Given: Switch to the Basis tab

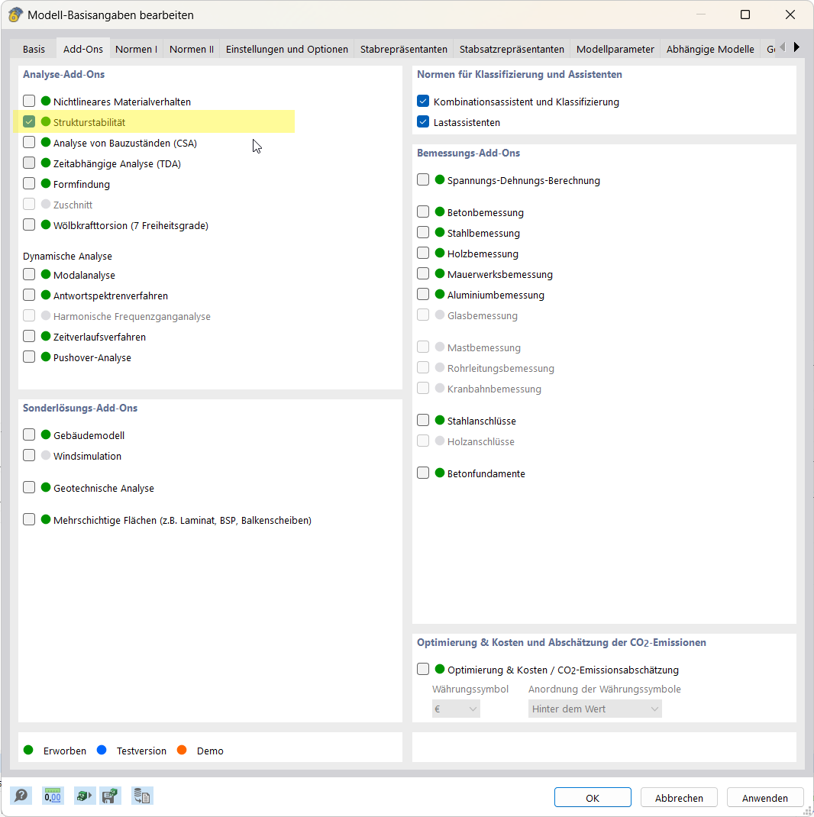Looking at the screenshot, I should 34,49.
